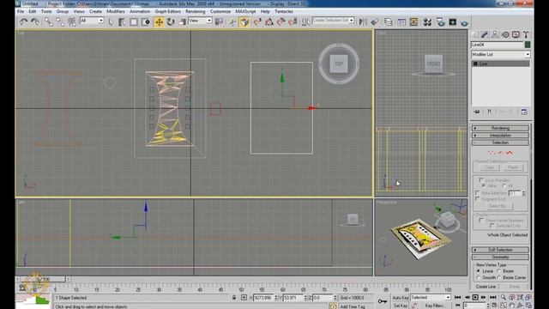549x309 pixels.
Task: Open the Rendering menu
Action: (x=196, y=11)
